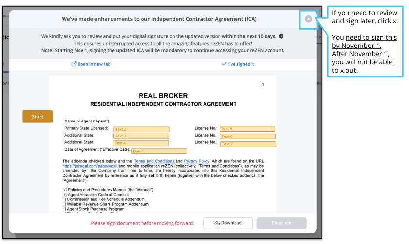Viewport: 409px width, 244px height.
Task: Click the Text 5 license number field
Action: [x=247, y=129]
